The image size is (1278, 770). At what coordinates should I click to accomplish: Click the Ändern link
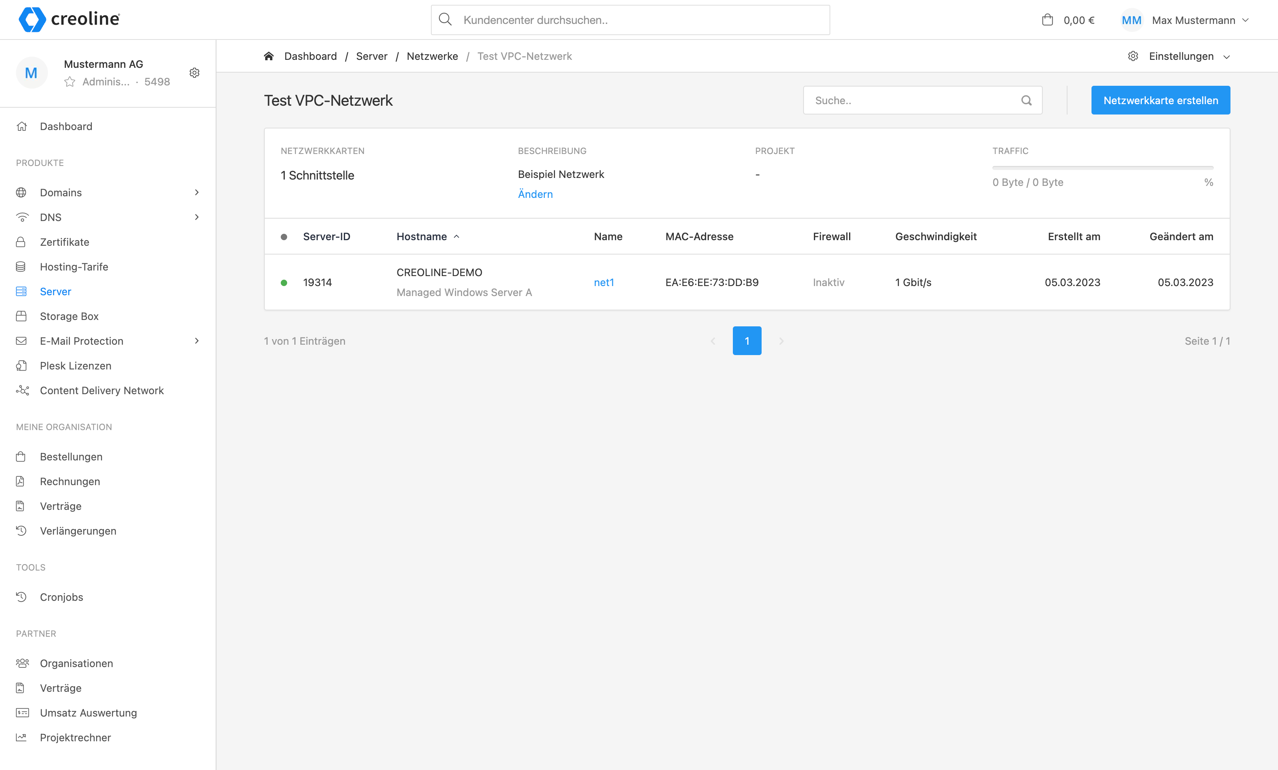click(x=535, y=194)
